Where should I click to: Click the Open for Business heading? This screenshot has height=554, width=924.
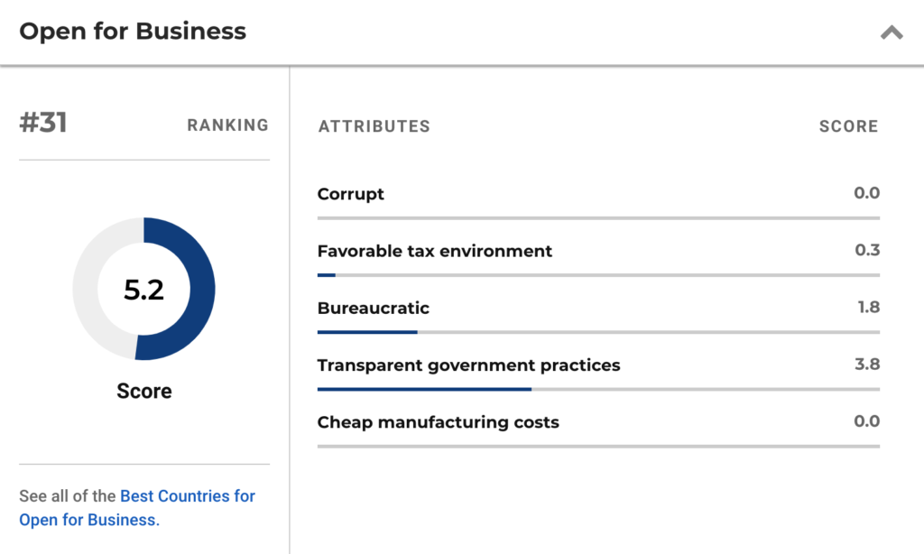coord(133,32)
